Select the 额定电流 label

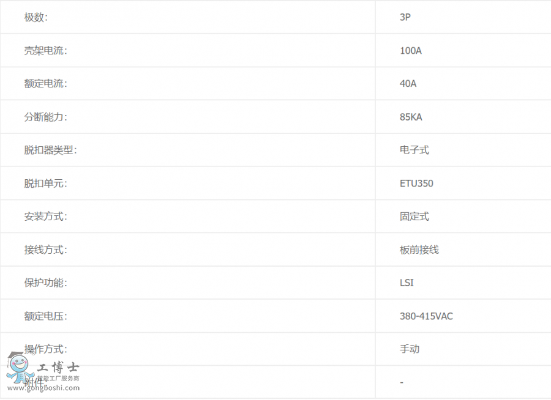(x=45, y=84)
